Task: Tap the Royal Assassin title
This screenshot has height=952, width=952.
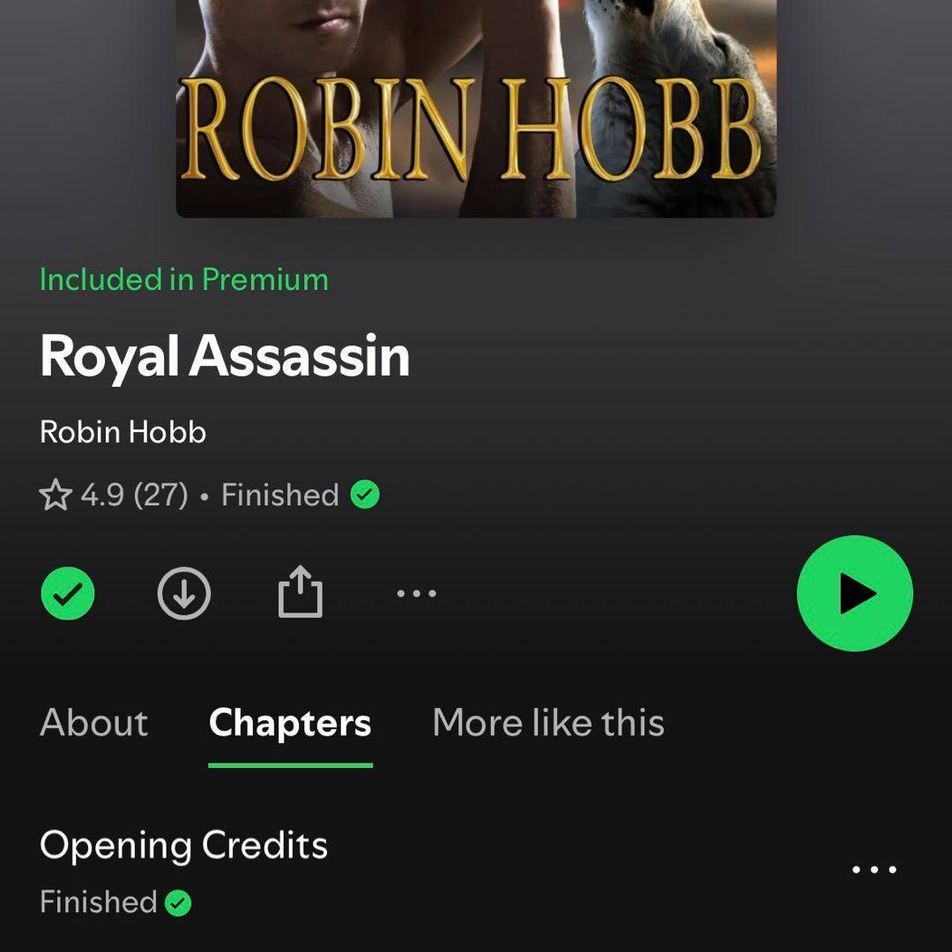Action: pyautogui.click(x=225, y=356)
